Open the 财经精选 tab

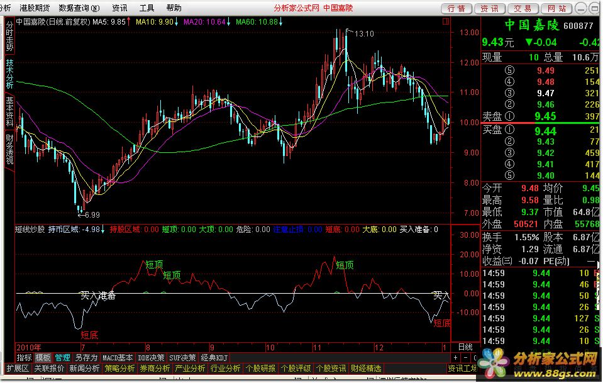point(366,369)
